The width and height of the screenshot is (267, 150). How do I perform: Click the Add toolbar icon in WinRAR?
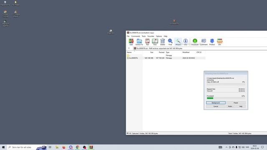tap(131, 42)
